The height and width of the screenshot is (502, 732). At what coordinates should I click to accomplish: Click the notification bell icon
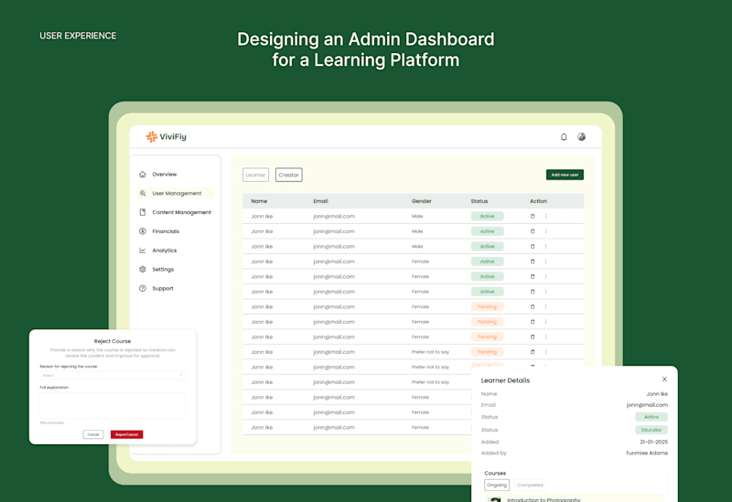pos(564,136)
